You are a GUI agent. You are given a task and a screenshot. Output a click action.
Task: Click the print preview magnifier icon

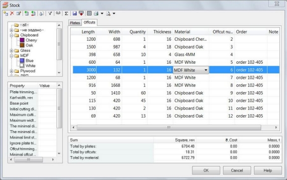click(108, 13)
